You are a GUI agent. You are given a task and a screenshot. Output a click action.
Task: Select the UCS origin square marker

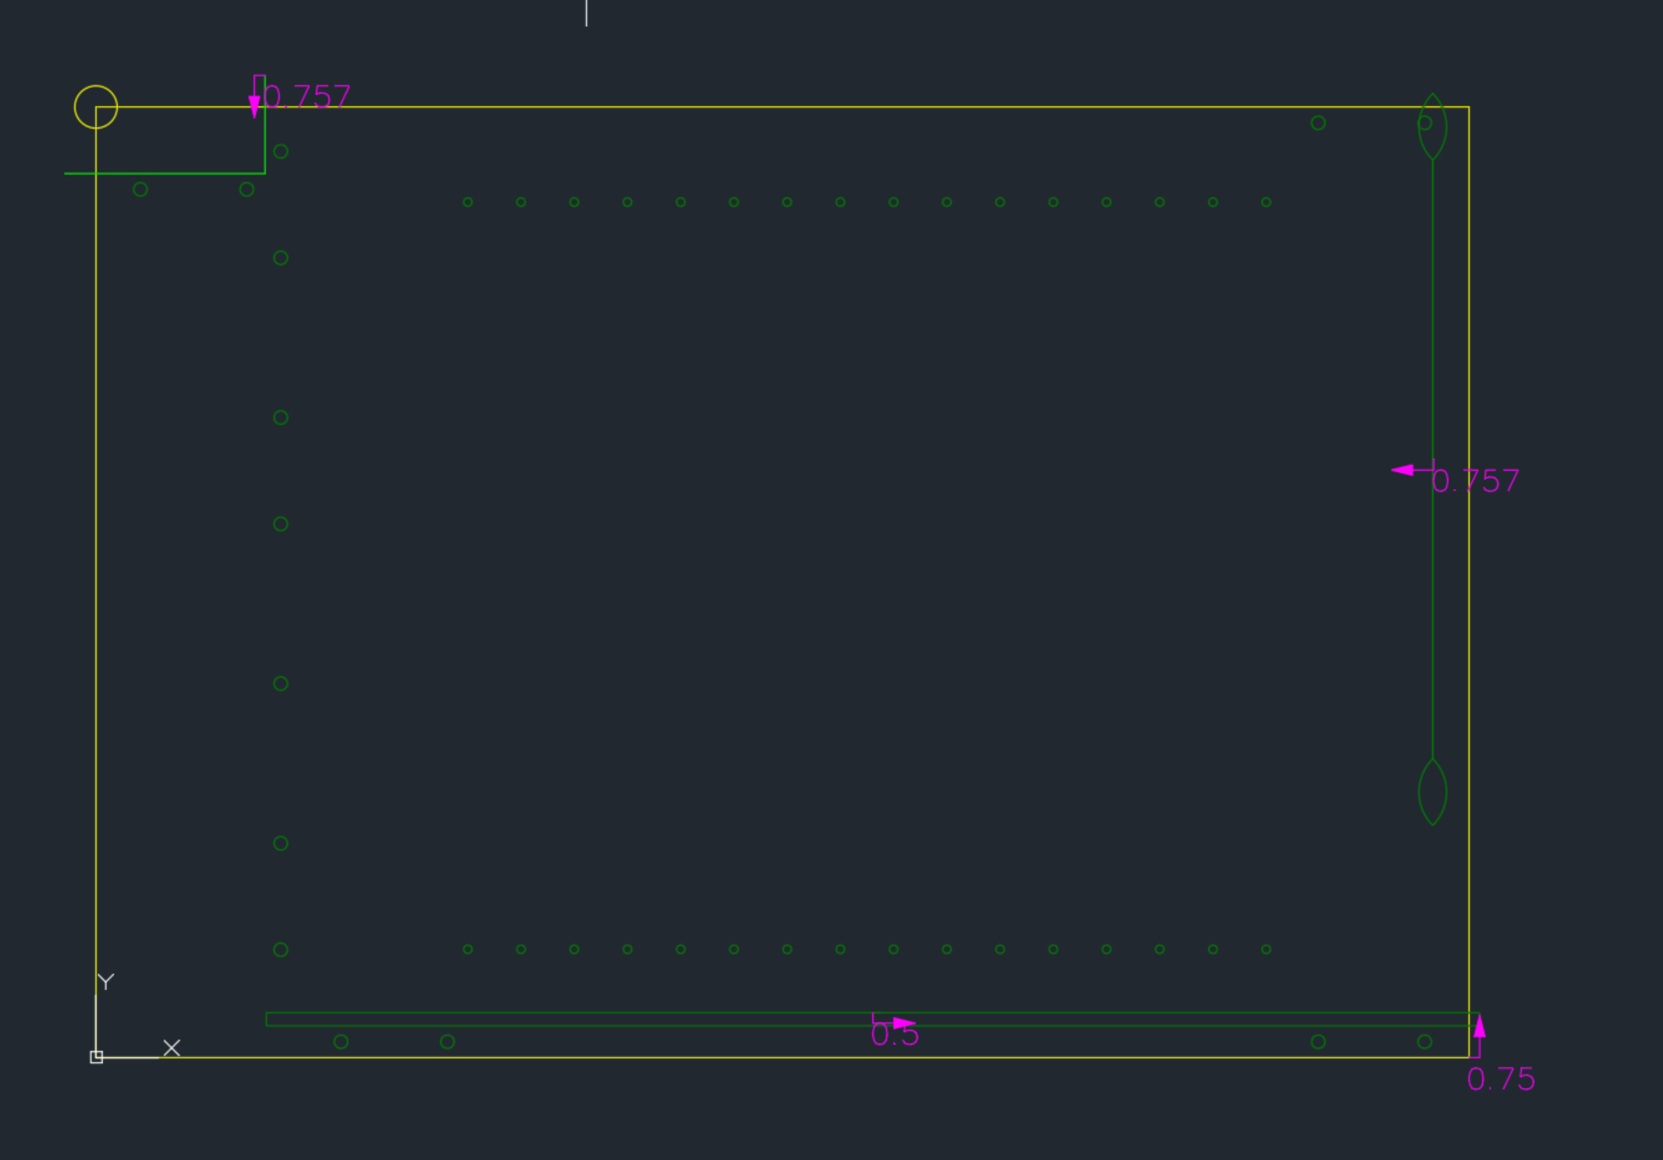96,1056
